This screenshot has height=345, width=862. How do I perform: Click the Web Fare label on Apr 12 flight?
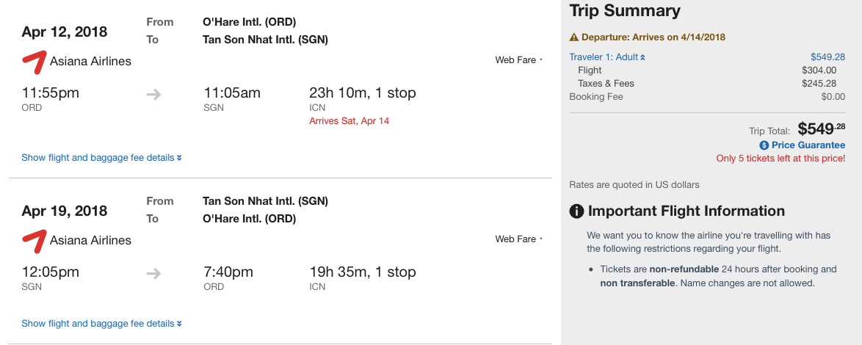pyautogui.click(x=515, y=60)
